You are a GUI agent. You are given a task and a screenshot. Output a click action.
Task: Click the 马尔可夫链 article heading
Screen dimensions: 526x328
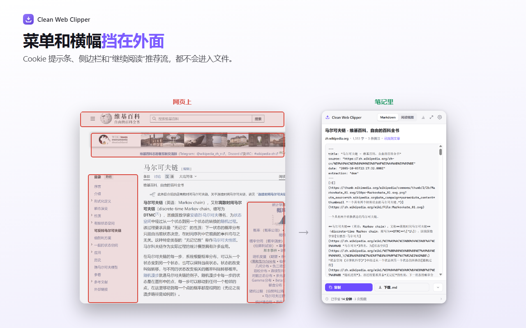pyautogui.click(x=161, y=167)
